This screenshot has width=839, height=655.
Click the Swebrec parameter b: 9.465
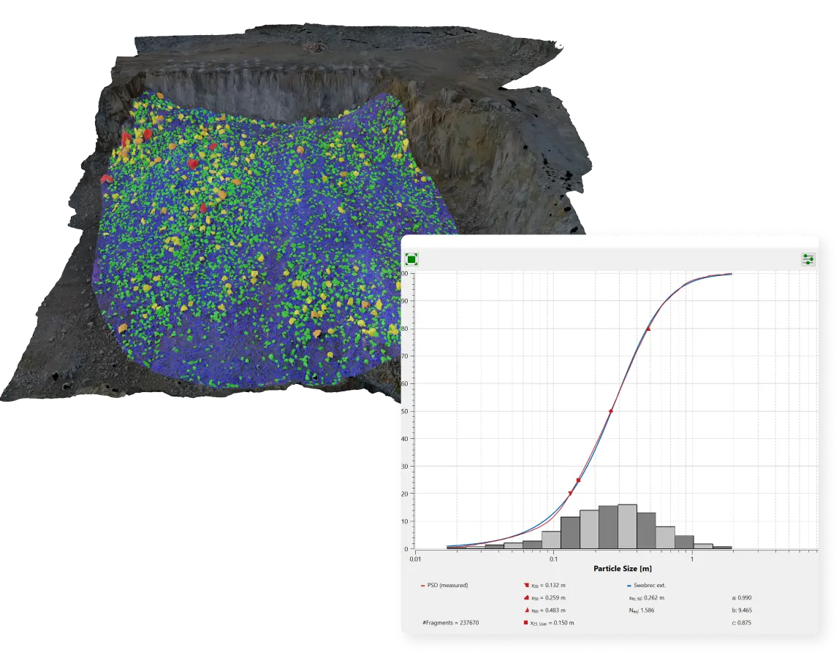tap(741, 610)
